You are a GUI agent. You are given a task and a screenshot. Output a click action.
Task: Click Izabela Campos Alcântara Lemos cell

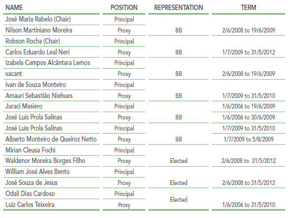48,63
